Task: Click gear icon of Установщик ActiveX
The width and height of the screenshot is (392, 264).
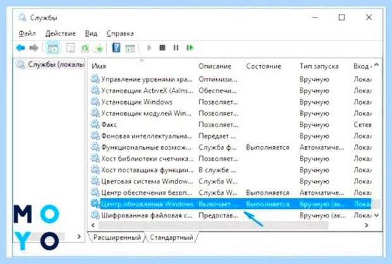Action: click(x=95, y=90)
